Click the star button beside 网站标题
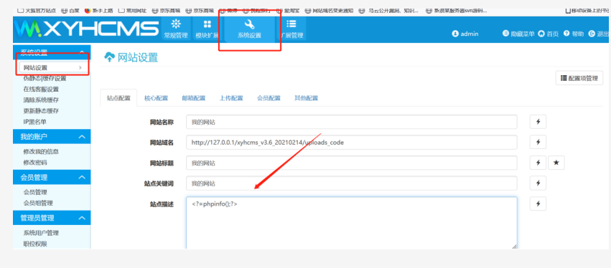Viewport: 611px width, 268px height. click(556, 163)
